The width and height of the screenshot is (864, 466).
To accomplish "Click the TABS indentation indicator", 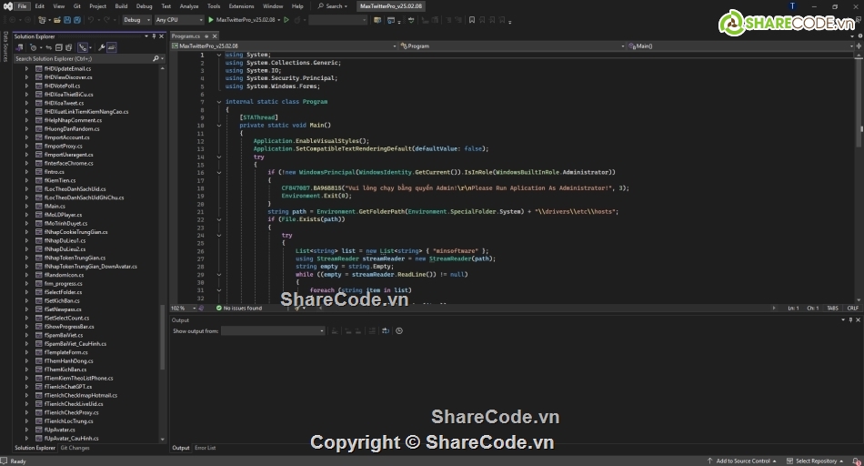I will (x=832, y=309).
